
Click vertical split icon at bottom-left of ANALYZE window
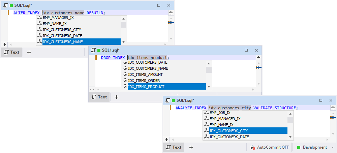(166, 140)
